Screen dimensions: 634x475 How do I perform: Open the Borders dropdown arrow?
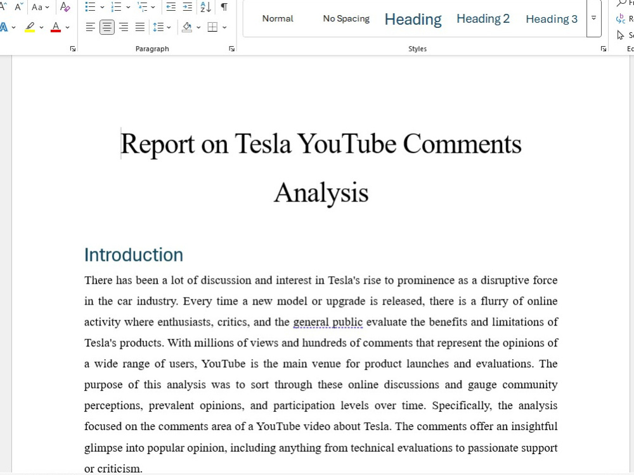pyautogui.click(x=224, y=27)
